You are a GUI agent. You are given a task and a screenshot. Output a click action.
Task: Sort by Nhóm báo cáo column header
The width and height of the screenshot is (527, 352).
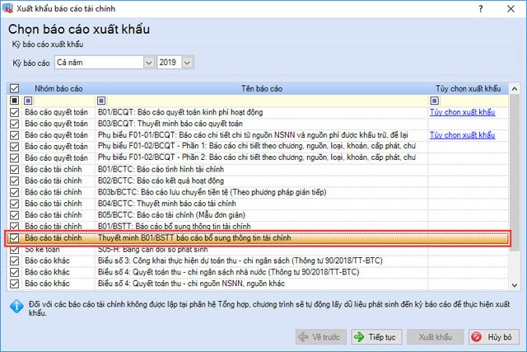click(x=58, y=88)
